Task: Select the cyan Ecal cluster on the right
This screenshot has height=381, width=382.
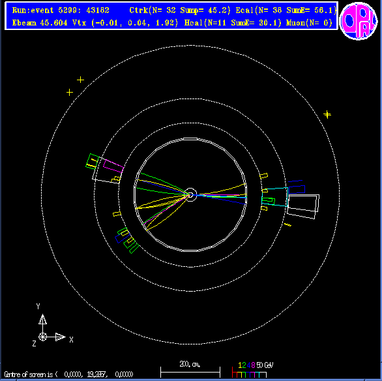Action: [x=275, y=197]
